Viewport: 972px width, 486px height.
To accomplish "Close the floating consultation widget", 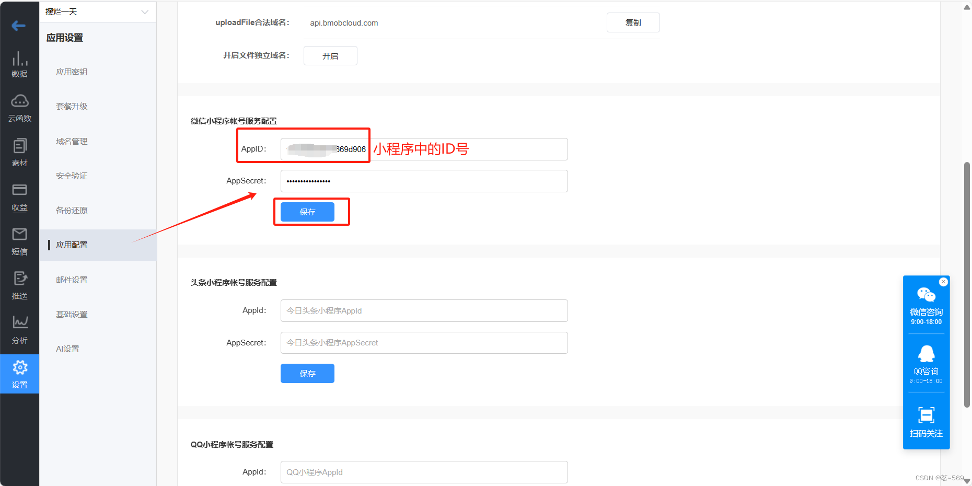I will click(943, 282).
